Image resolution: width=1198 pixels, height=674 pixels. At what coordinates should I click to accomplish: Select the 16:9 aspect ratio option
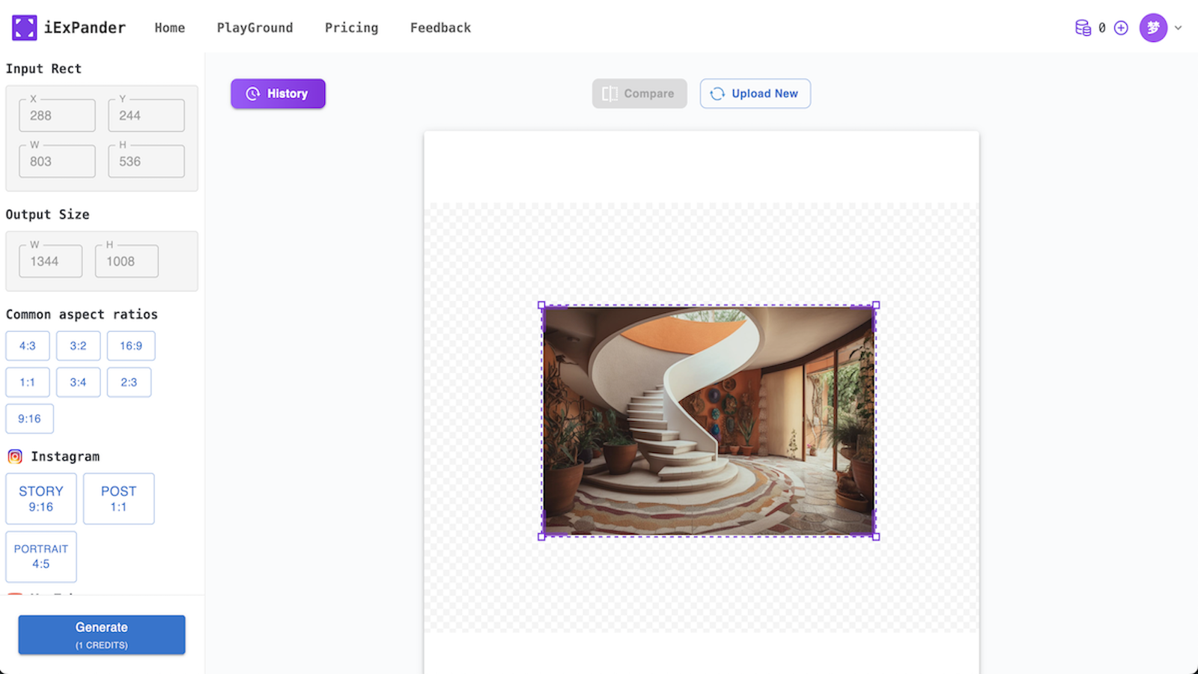pyautogui.click(x=131, y=345)
